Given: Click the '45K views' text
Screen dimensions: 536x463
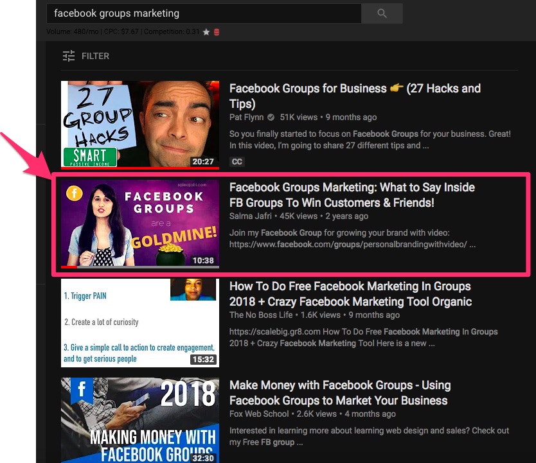Looking at the screenshot, I should pos(299,216).
